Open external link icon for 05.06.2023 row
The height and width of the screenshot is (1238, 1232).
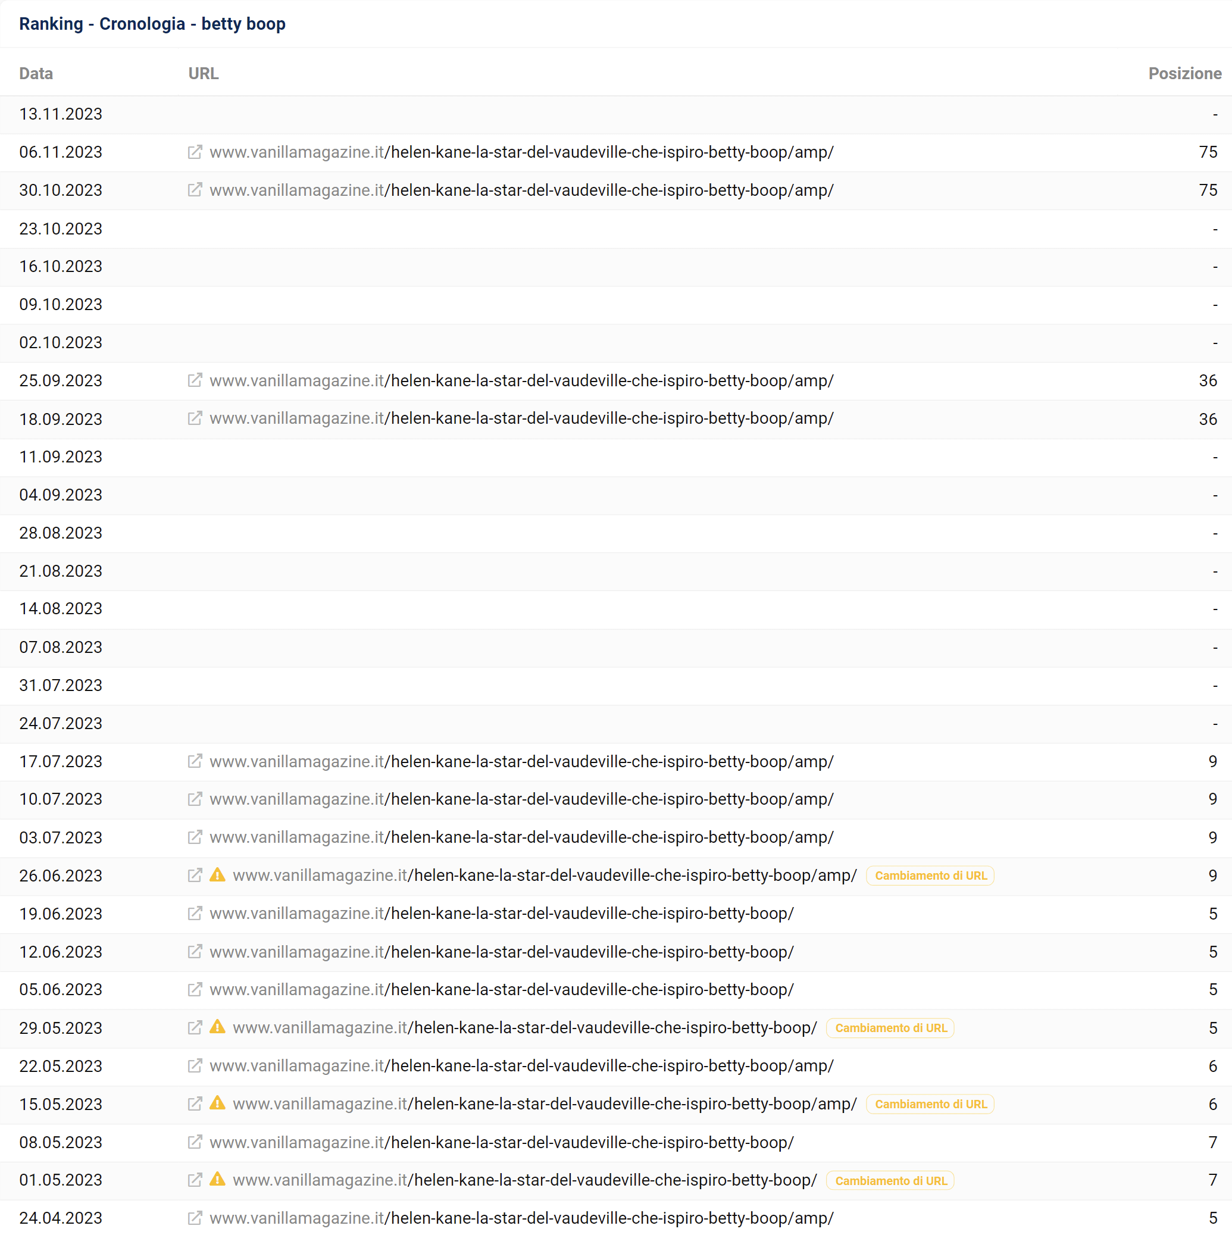(x=195, y=989)
